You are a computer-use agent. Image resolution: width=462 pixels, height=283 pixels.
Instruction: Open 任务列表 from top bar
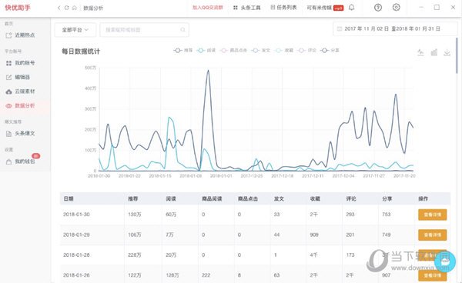pos(286,8)
